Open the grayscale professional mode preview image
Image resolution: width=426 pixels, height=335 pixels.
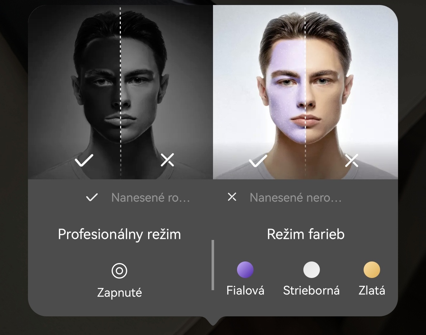click(120, 92)
